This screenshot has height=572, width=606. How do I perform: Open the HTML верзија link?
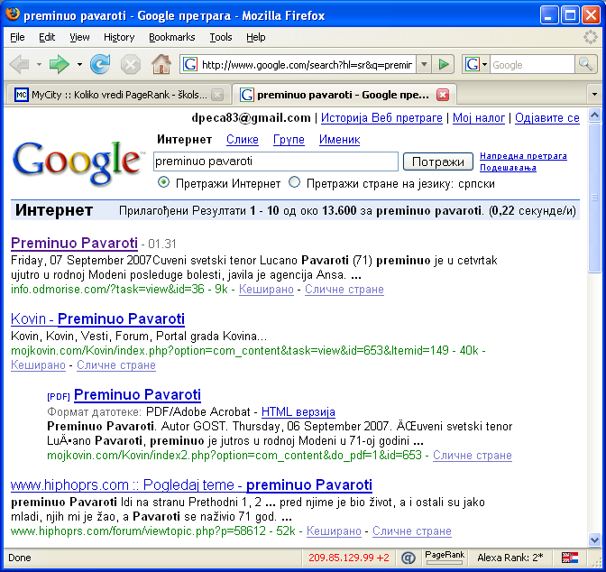click(298, 412)
